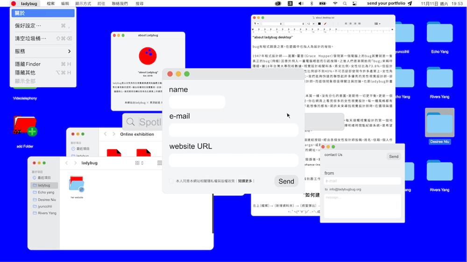Click the website URL input field

point(233,160)
